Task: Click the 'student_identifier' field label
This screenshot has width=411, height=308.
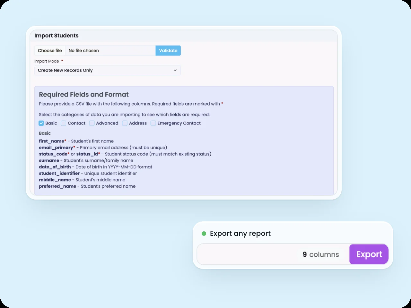Action: (59, 173)
